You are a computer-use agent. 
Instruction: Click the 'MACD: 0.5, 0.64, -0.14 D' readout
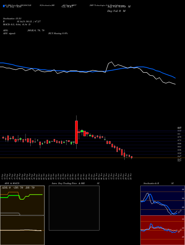[17, 24]
